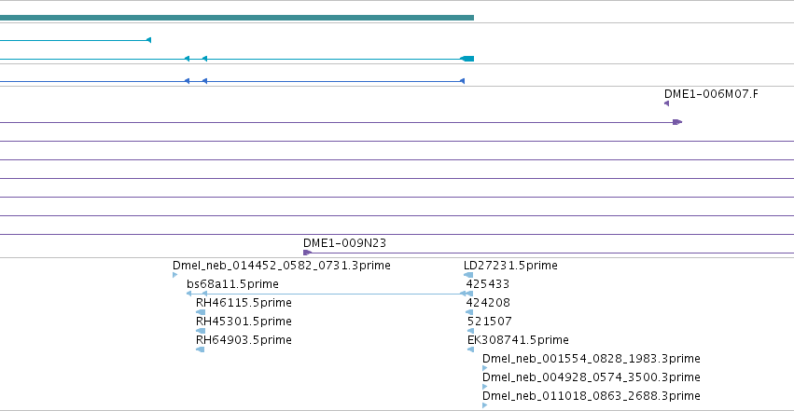The height and width of the screenshot is (411, 794).
Task: Select arrow glyph under Dmel_neb_001554_0828_1983.3prime
Action: click(485, 368)
